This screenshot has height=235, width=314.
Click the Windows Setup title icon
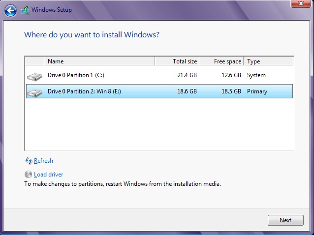(25, 10)
